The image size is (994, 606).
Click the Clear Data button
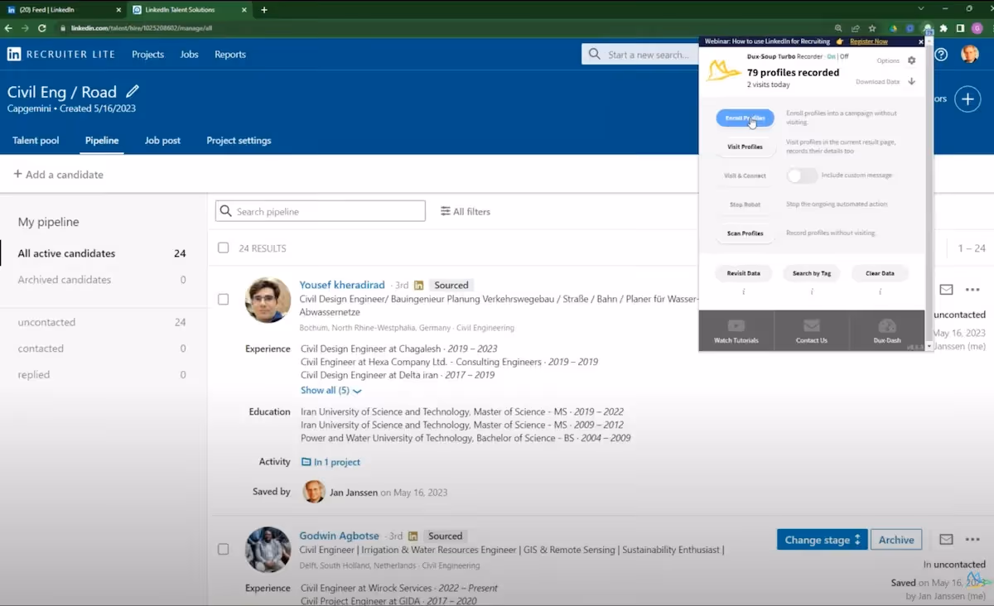pos(880,273)
